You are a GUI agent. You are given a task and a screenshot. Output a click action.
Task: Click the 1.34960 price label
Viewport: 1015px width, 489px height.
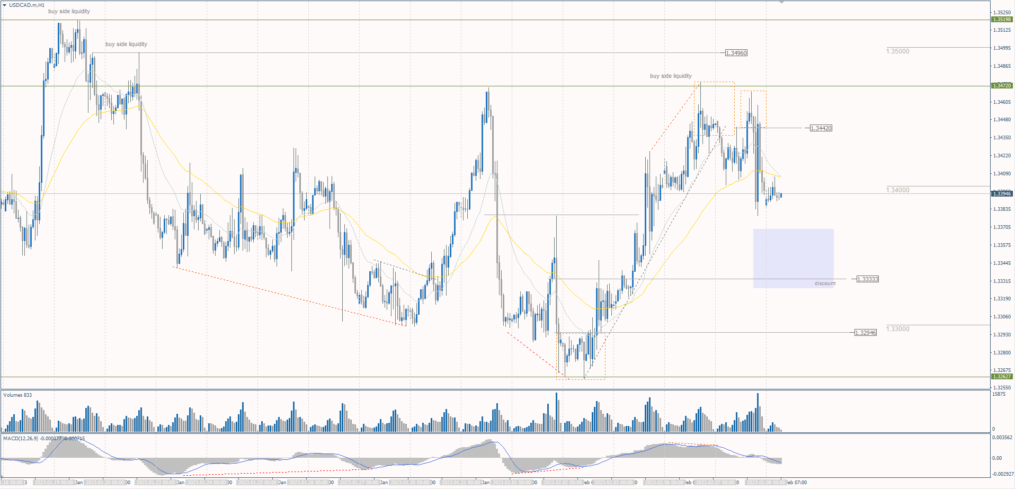point(736,53)
